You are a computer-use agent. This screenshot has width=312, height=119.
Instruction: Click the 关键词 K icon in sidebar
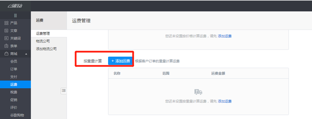(6, 38)
